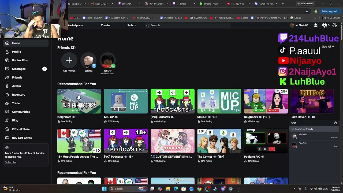This screenshot has width=343, height=193.
Task: Open the Home - ROBLOX bookmark
Action: coord(92,18)
